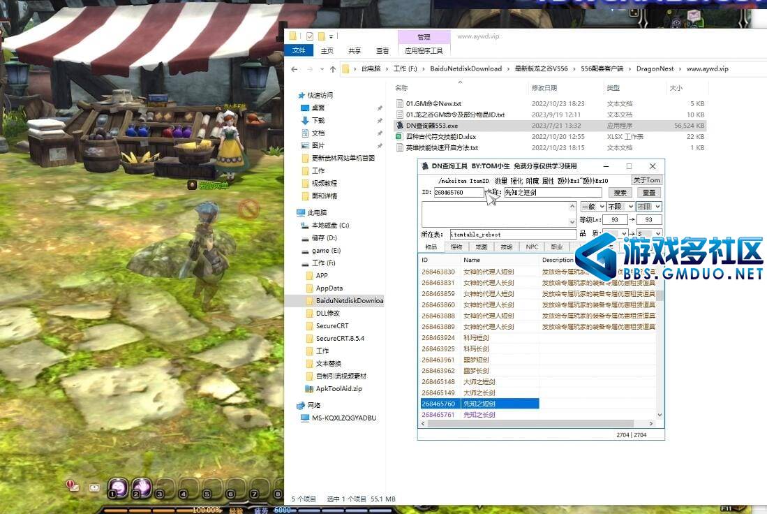Open the 图片 pictures icon in the sidebar
This screenshot has height=514, width=767.
305,145
